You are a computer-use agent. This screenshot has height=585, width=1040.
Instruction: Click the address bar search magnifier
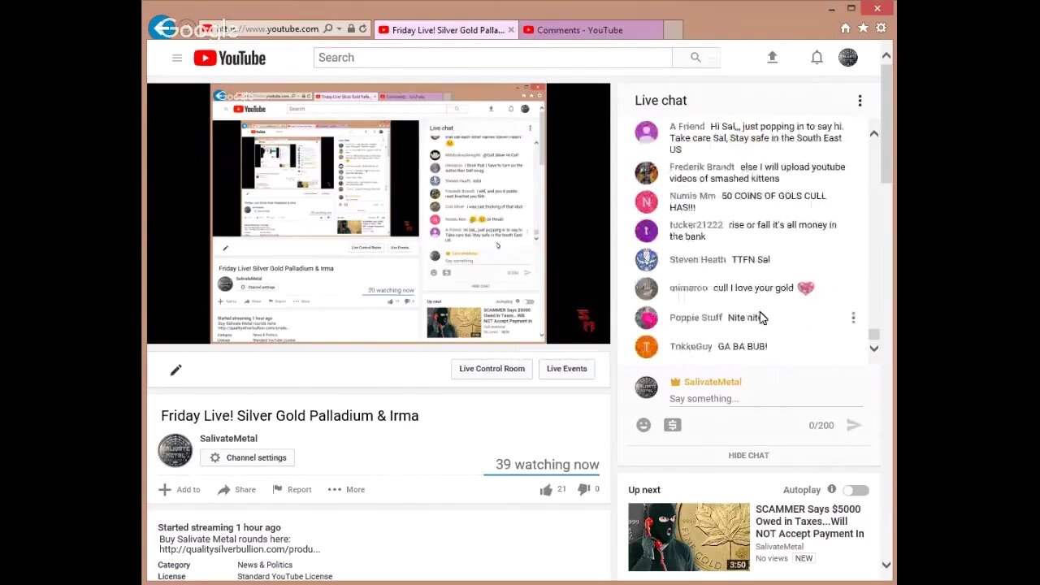pyautogui.click(x=327, y=29)
